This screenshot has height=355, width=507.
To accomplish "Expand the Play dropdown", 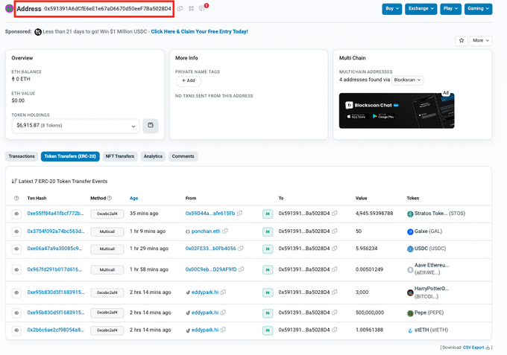I will (451, 9).
